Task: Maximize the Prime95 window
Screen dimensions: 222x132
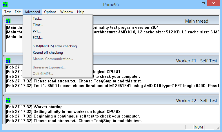Action: click(203, 3)
